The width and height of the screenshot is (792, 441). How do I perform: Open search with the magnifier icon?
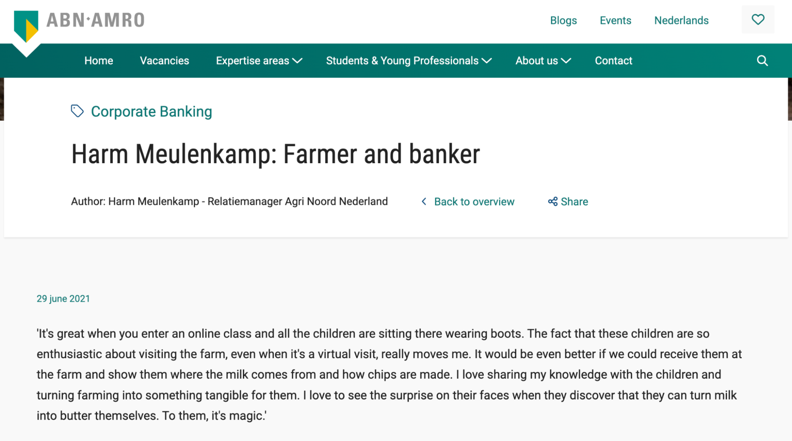tap(762, 61)
